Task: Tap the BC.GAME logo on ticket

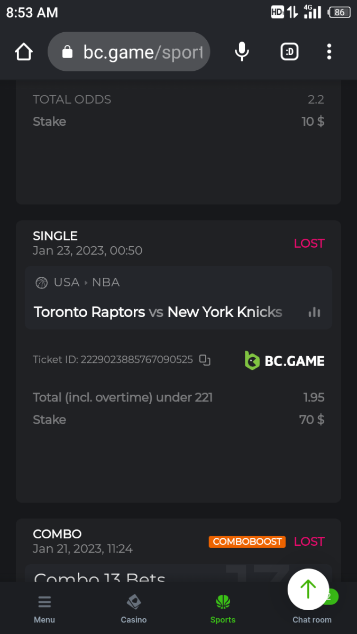Action: [x=285, y=361]
